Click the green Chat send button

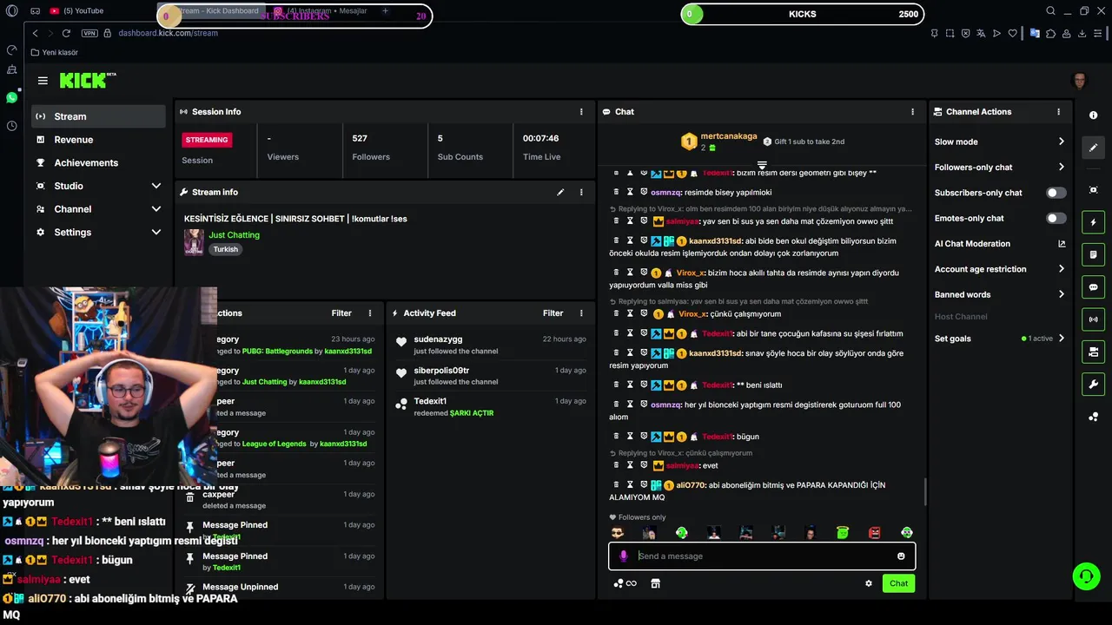tap(898, 583)
